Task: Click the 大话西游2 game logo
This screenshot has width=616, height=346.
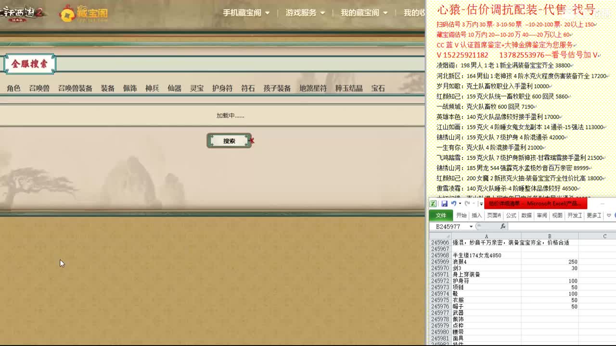Action: pyautogui.click(x=23, y=13)
